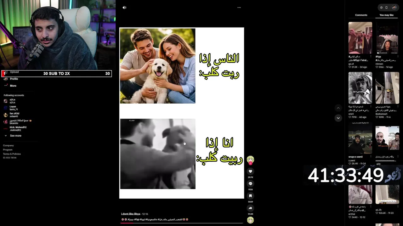Switch to the You may like tab
Screen dimensions: 403x226
pos(386,15)
